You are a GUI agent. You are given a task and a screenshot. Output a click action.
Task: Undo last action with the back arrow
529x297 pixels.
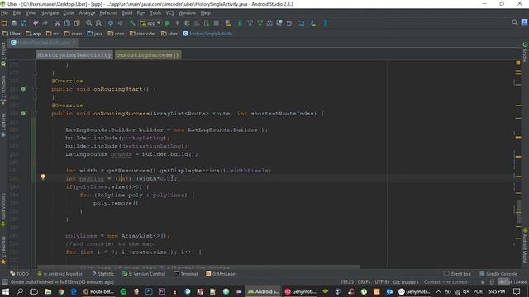[x=36, y=23]
